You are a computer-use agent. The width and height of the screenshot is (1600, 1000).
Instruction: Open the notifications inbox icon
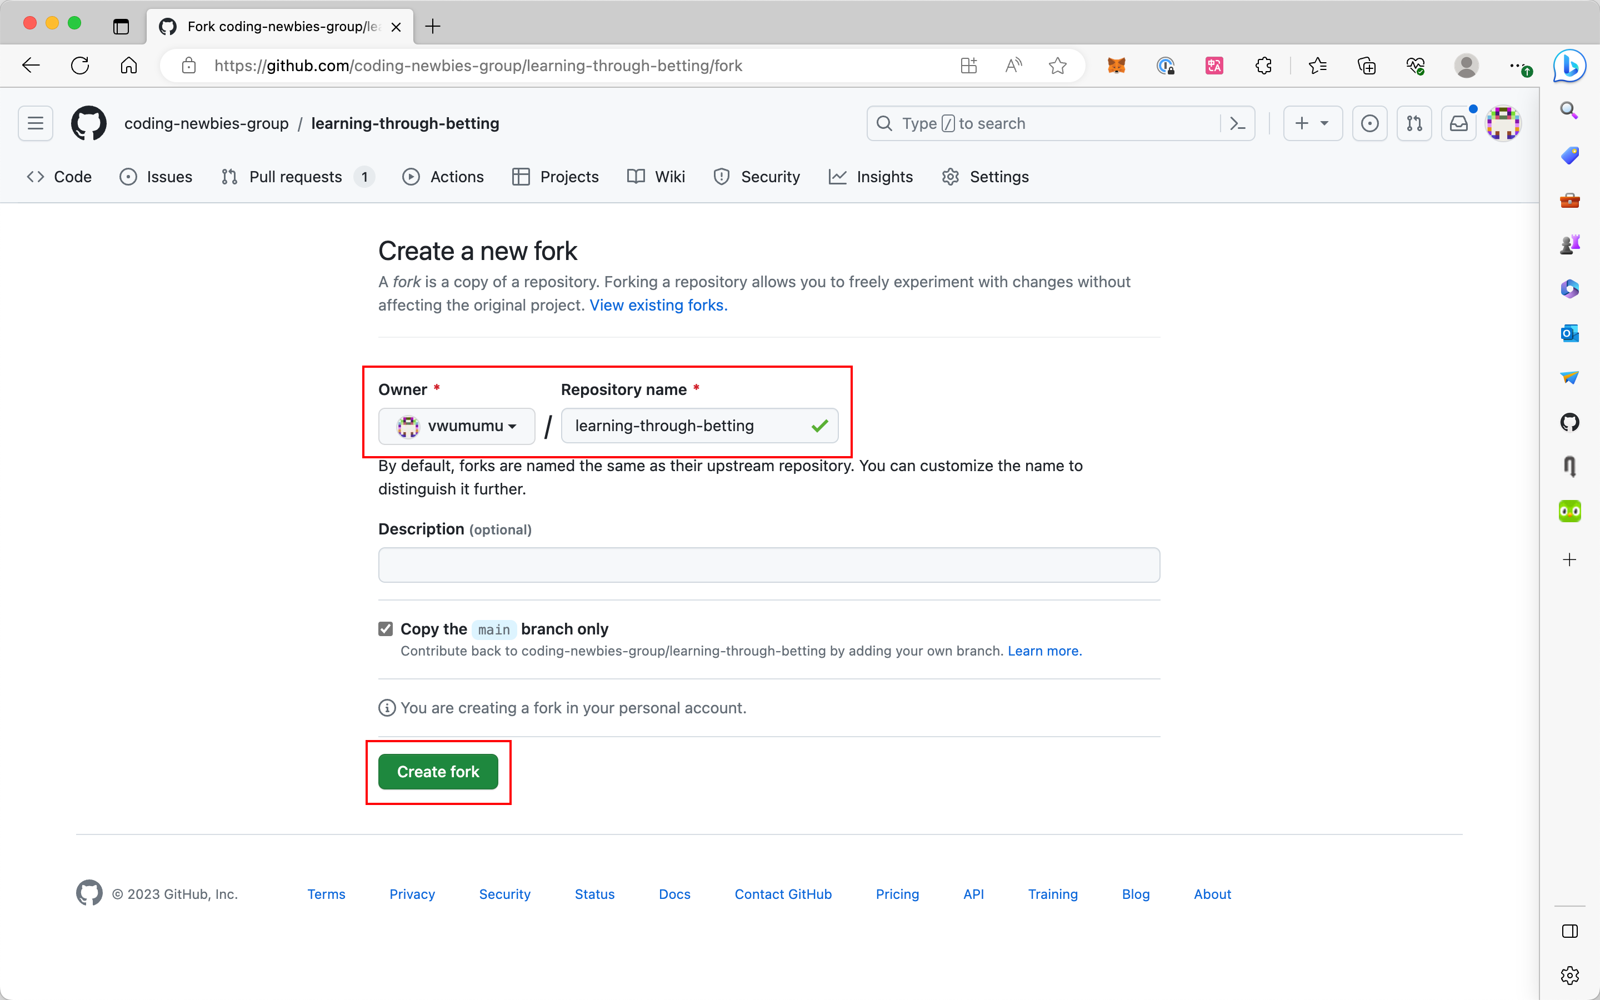1458,123
